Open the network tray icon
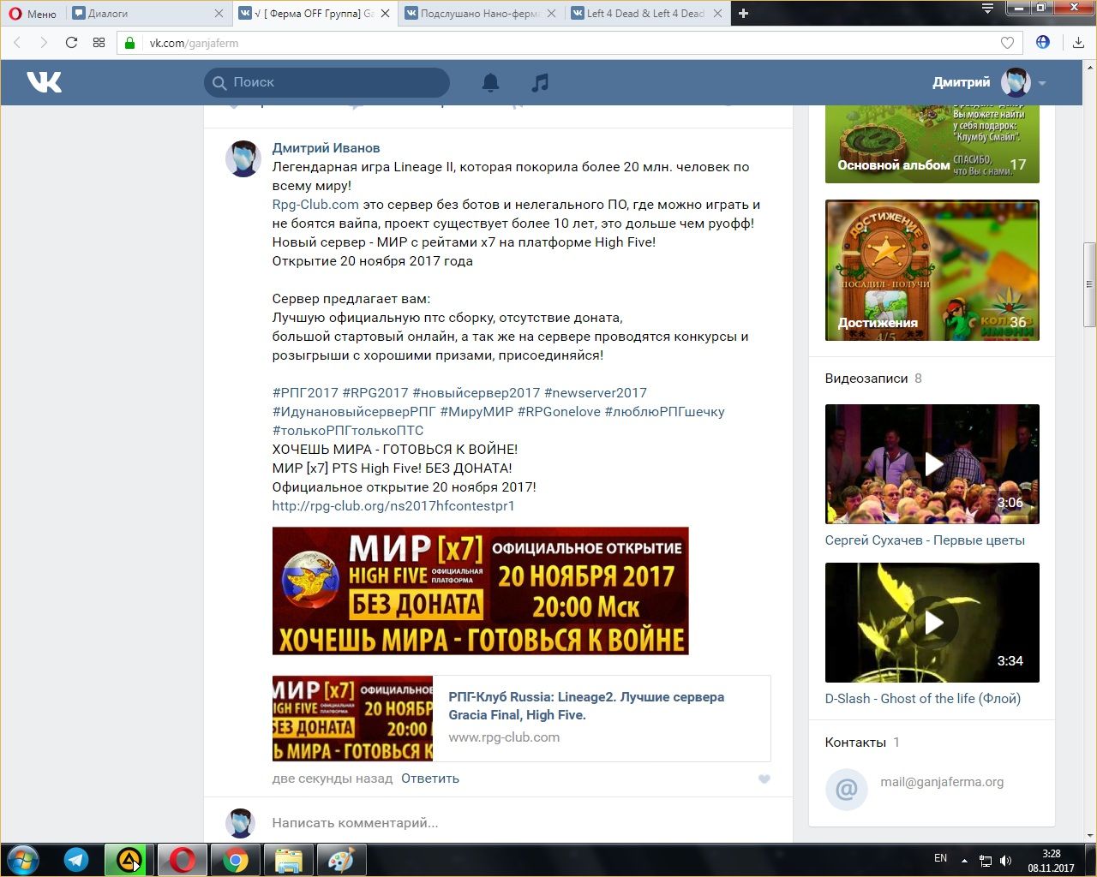The width and height of the screenshot is (1097, 877). tap(986, 860)
